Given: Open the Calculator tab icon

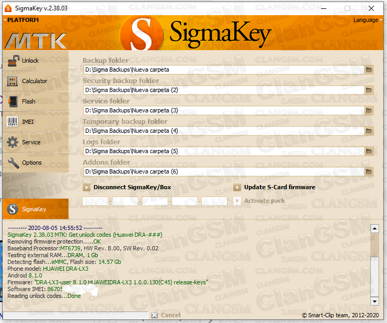Looking at the screenshot, I should pyautogui.click(x=13, y=81).
